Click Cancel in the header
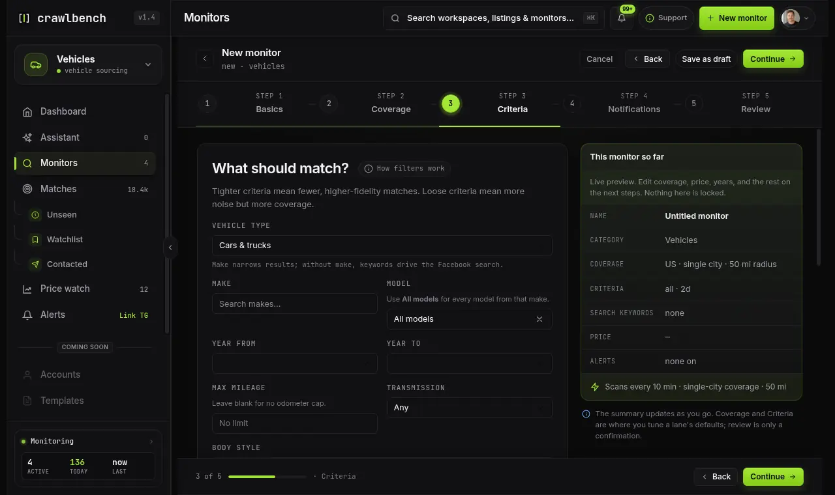Image resolution: width=835 pixels, height=495 pixels. pyautogui.click(x=600, y=59)
